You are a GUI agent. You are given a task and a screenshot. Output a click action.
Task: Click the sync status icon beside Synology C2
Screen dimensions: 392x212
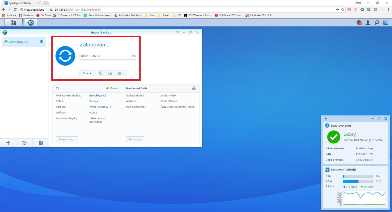(x=42, y=42)
